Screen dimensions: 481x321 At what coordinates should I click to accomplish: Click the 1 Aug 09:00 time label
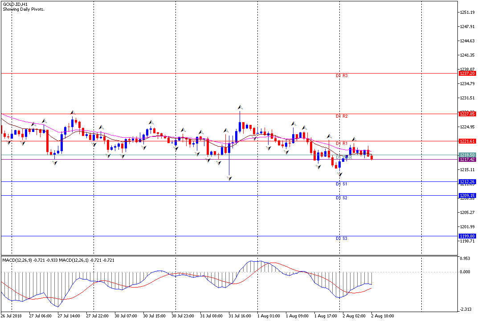[x=297, y=316]
